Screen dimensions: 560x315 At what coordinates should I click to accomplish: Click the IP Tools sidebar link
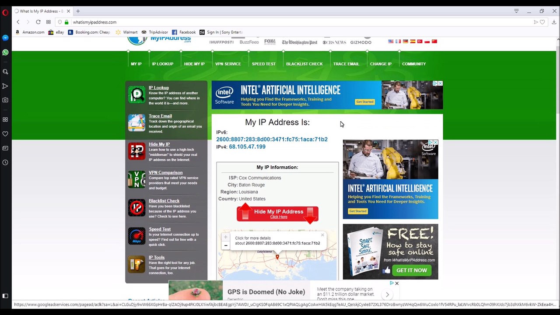pyautogui.click(x=157, y=257)
